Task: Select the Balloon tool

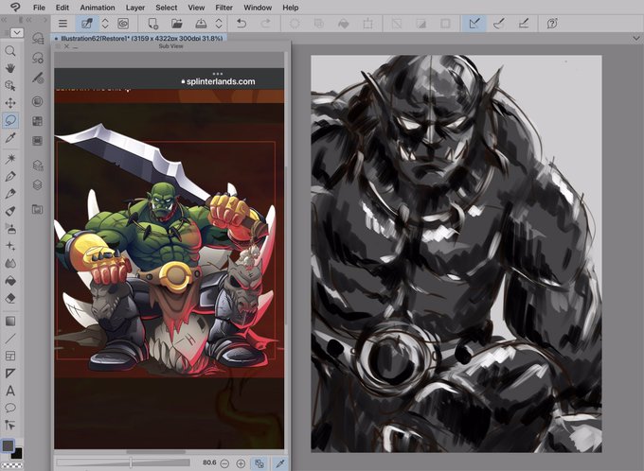Action: pos(10,408)
